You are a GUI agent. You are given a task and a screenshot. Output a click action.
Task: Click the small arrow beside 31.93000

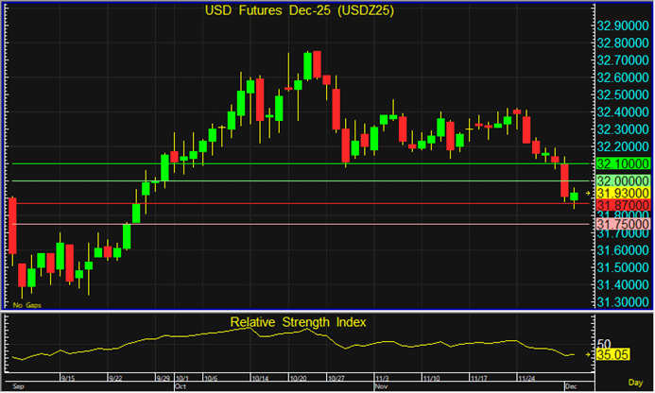coord(588,193)
